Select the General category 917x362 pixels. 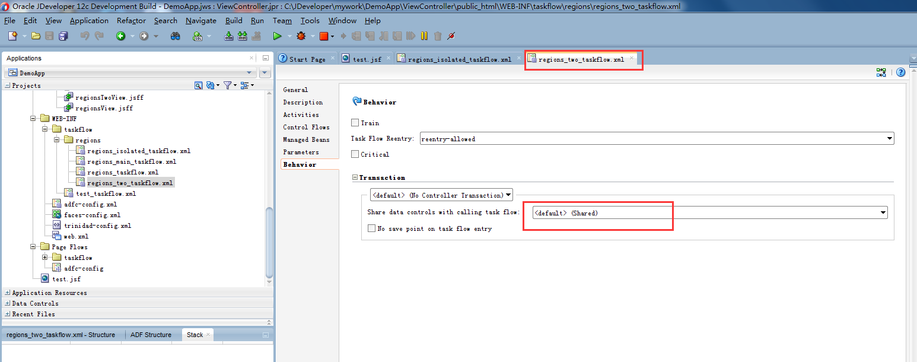tap(295, 90)
